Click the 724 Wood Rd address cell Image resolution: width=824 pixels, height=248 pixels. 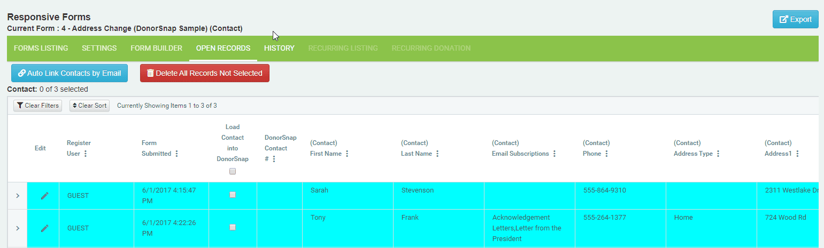click(x=788, y=228)
